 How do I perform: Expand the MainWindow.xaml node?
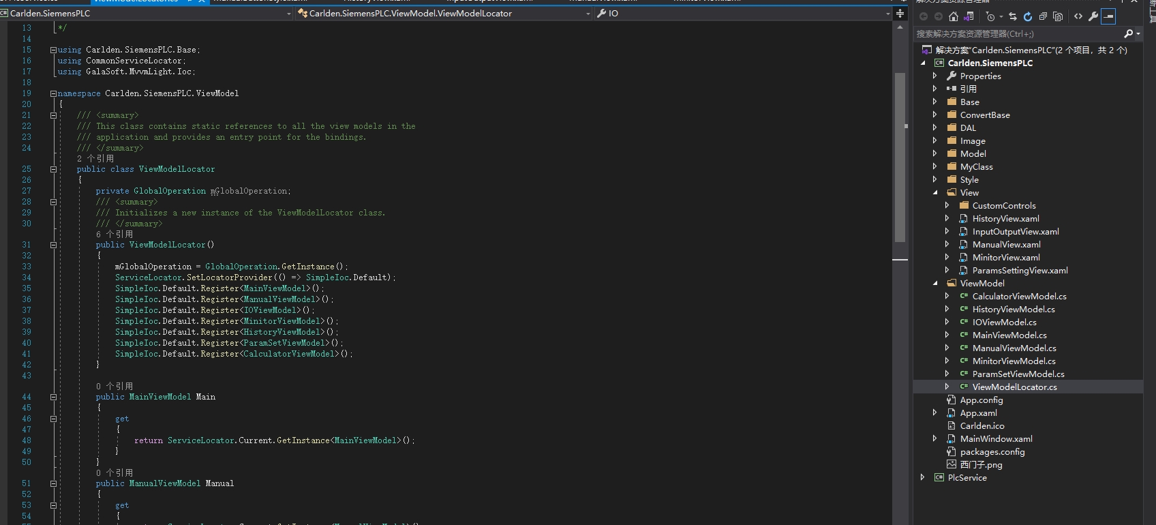tap(935, 438)
